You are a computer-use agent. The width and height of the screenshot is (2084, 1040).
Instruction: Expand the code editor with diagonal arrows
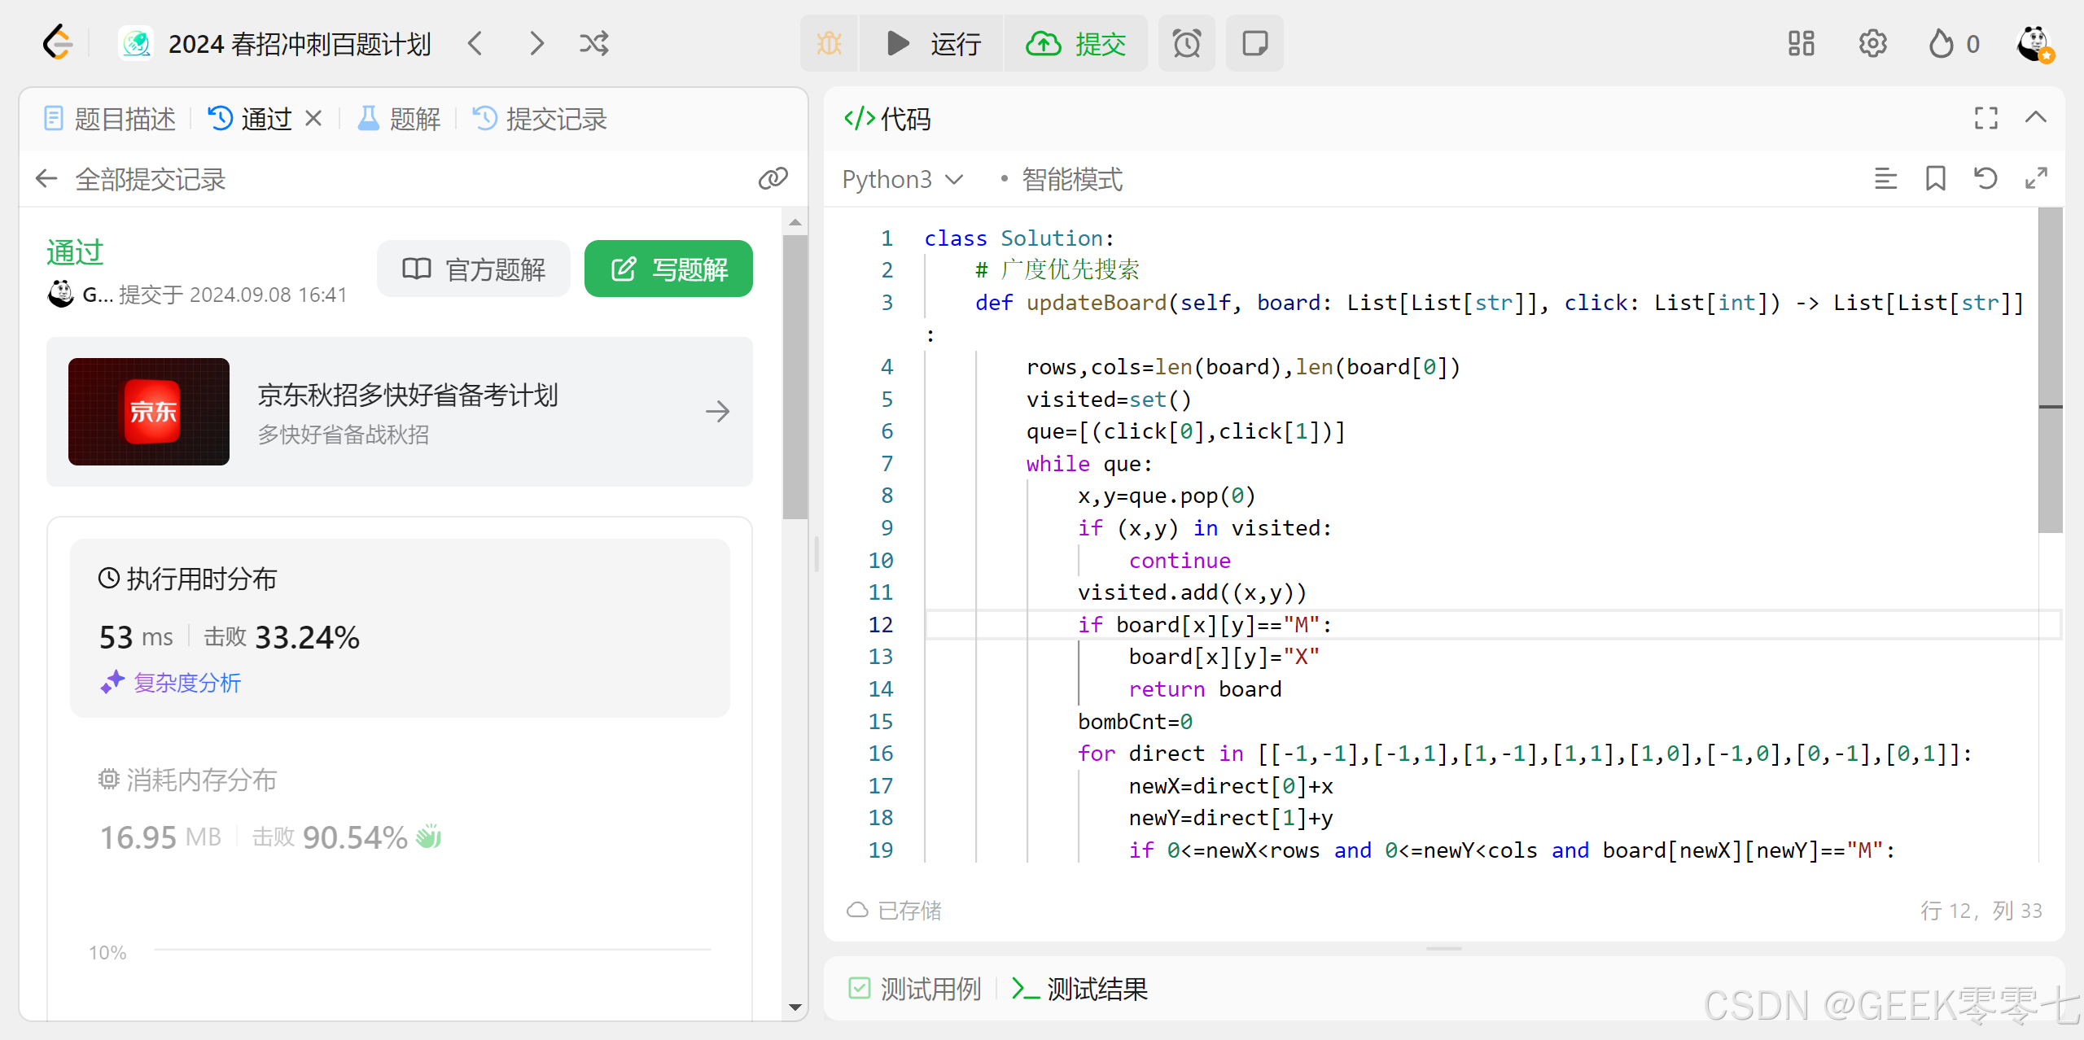[x=2036, y=179]
